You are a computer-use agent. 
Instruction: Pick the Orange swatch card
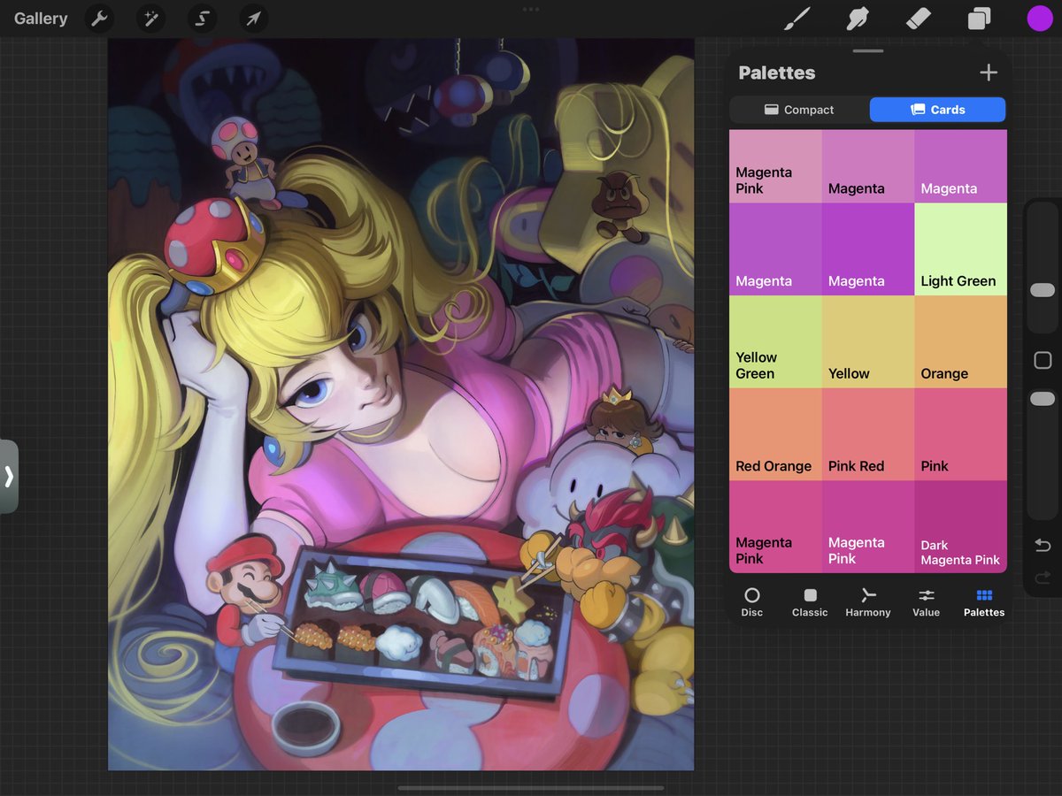click(x=960, y=341)
